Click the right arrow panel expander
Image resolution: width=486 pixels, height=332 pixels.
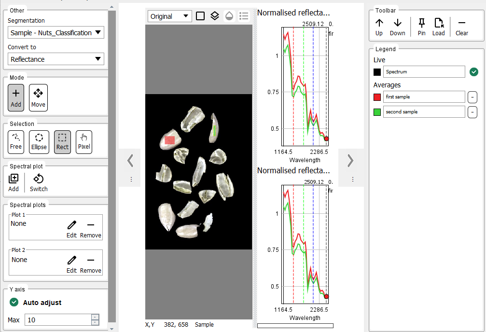coord(351,161)
